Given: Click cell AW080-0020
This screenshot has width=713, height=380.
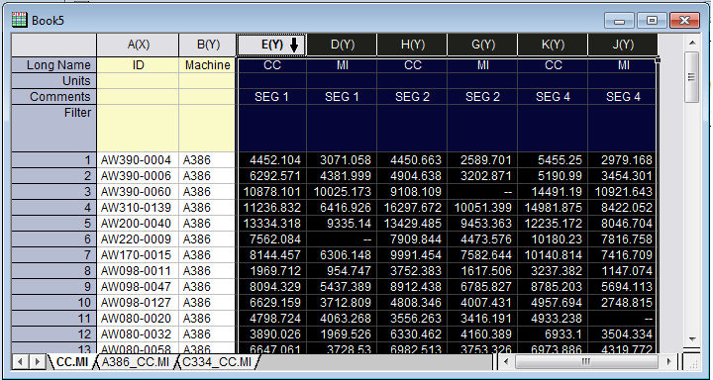Looking at the screenshot, I should pyautogui.click(x=138, y=319).
